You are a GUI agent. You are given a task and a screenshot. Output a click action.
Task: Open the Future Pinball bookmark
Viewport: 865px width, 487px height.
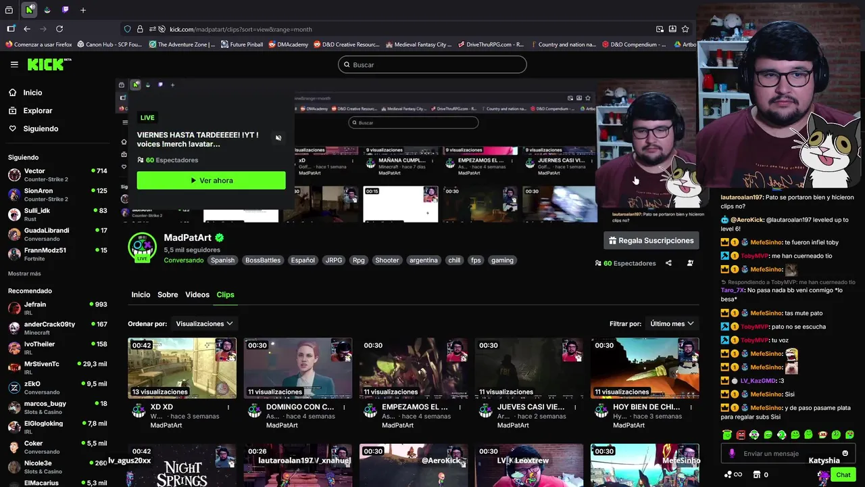pos(242,45)
